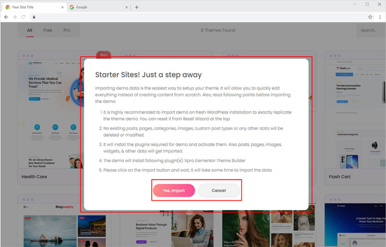Select the Pro themes filter tab

(67, 30)
